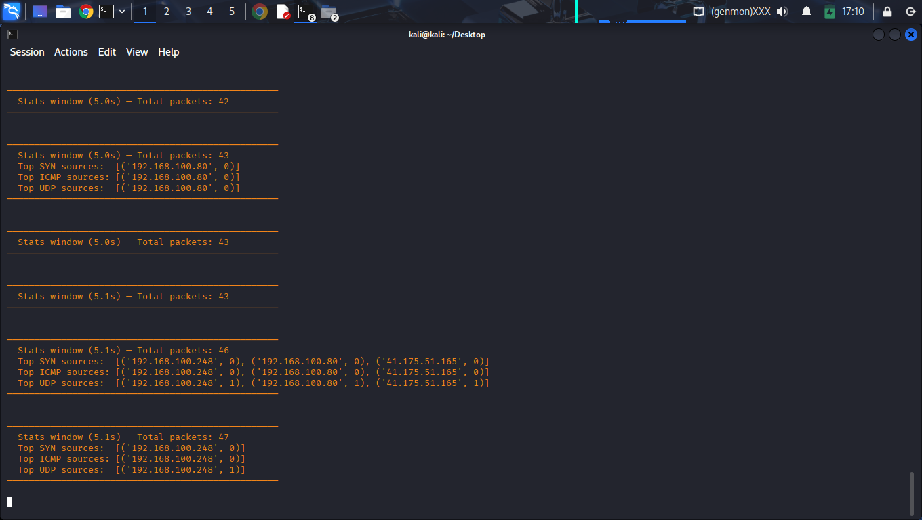Lock the screen with the padlock icon

887,12
